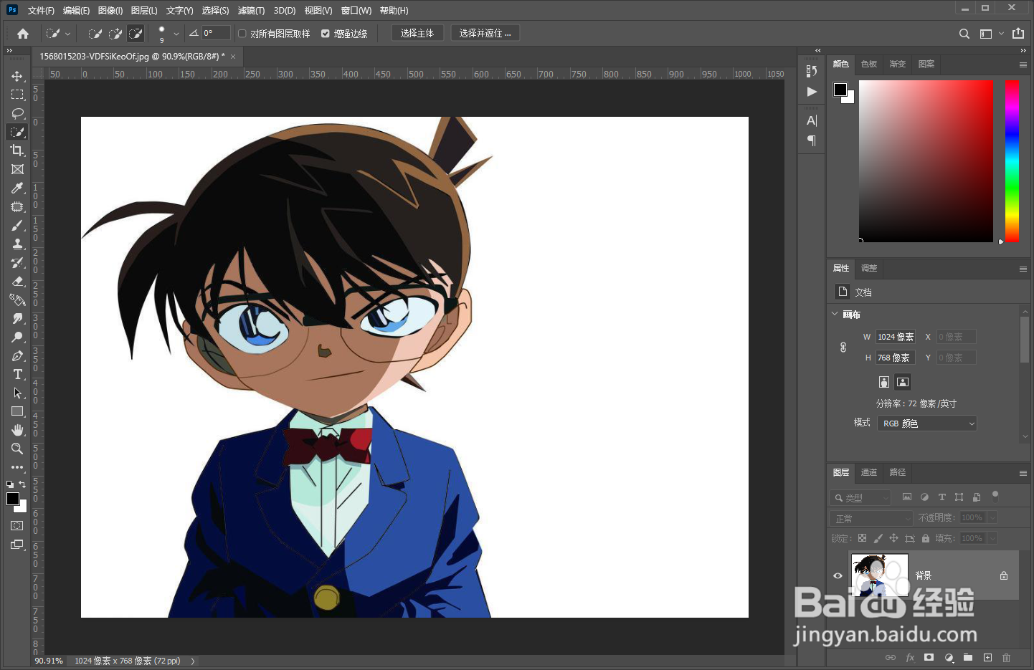Select the Frame tool
The image size is (1034, 670).
click(x=17, y=169)
